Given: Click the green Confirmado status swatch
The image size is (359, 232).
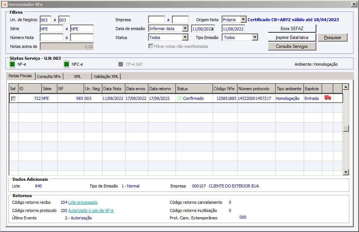Looking at the screenshot, I should (x=180, y=98).
